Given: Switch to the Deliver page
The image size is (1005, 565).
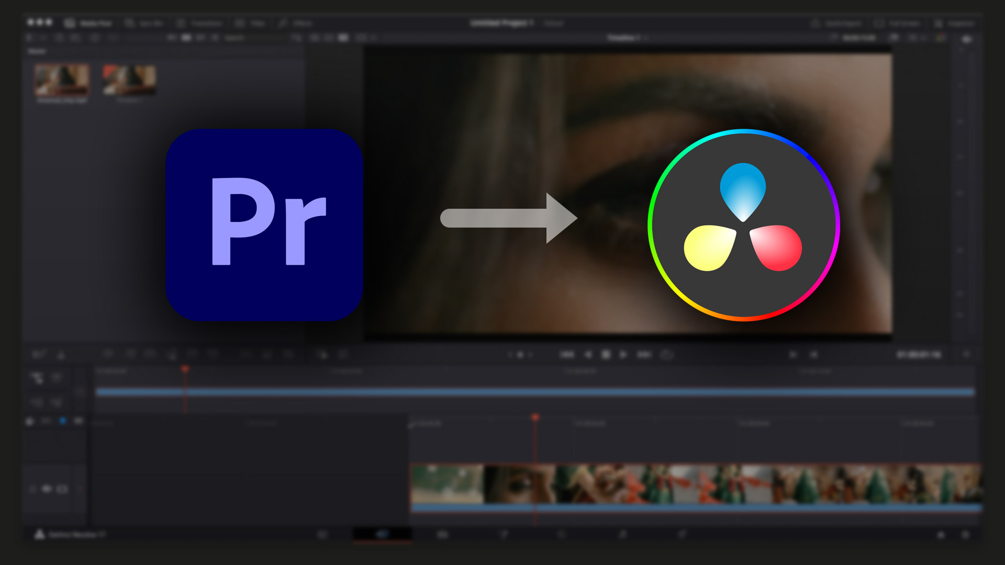Looking at the screenshot, I should pyautogui.click(x=682, y=535).
